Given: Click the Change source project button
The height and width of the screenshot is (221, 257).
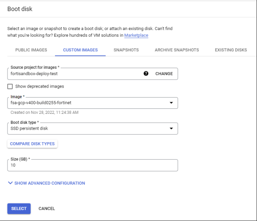Looking at the screenshot, I should pyautogui.click(x=164, y=73).
